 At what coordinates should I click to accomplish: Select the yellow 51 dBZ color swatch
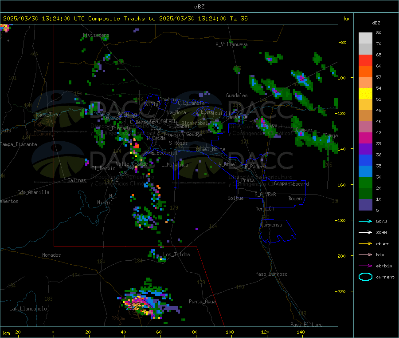[365, 94]
